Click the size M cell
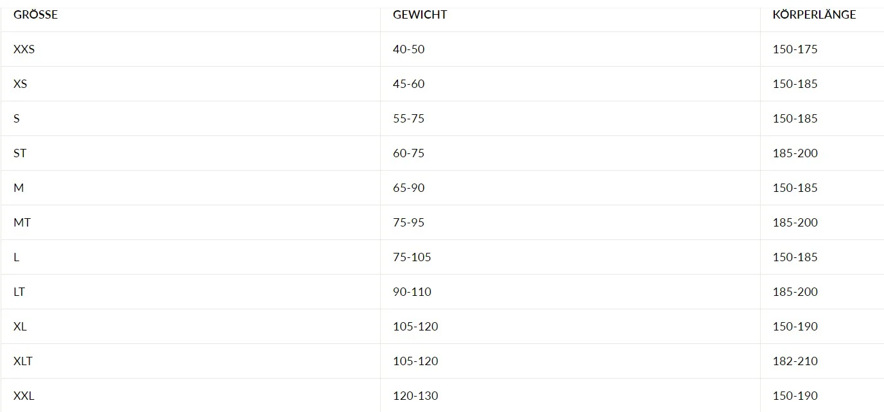884x412 pixels. click(x=19, y=188)
